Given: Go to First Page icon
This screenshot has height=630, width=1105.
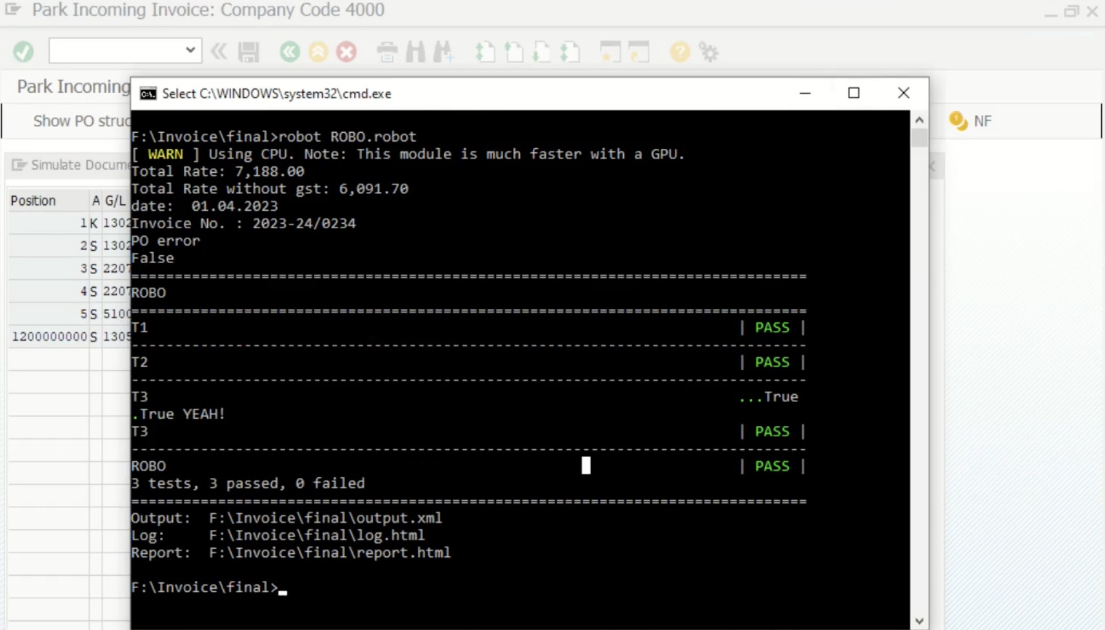Looking at the screenshot, I should 485,52.
